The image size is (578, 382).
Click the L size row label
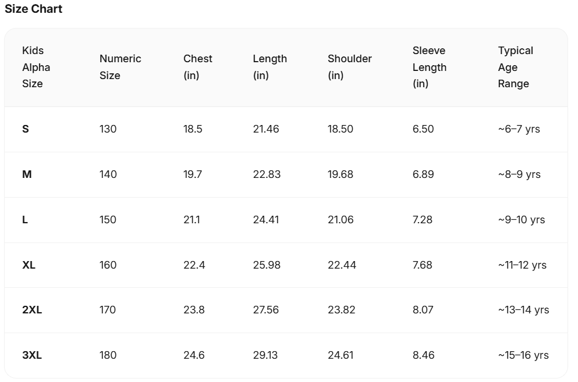[x=24, y=220]
